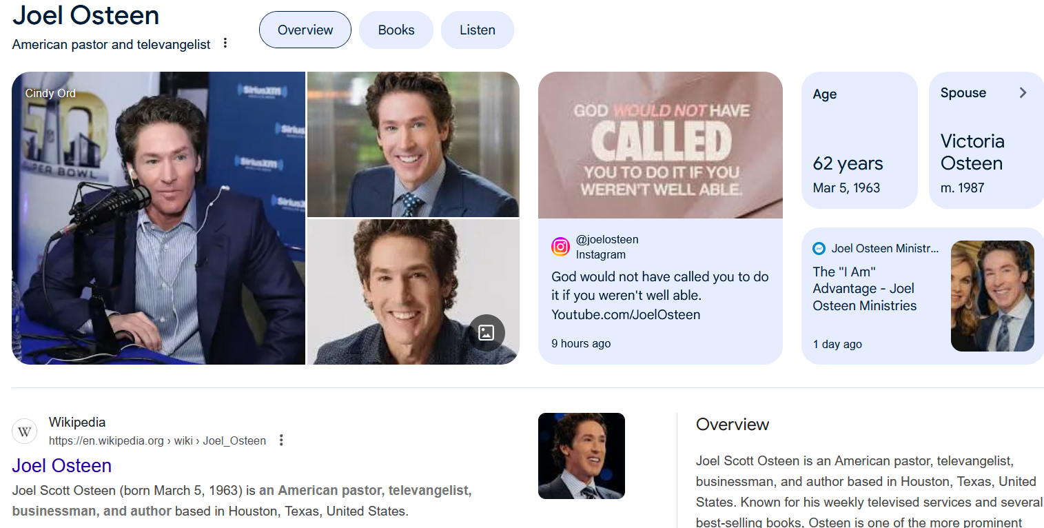The image size is (1044, 528).
Task: Open the top-right portrait in blue suit
Action: click(x=413, y=144)
